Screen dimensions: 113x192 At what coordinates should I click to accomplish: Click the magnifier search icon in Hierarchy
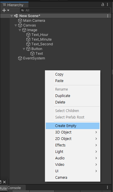tap(23, 10)
